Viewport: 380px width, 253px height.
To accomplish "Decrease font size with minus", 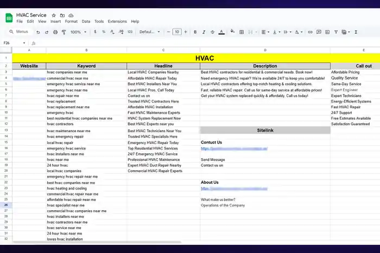I will tap(168, 32).
